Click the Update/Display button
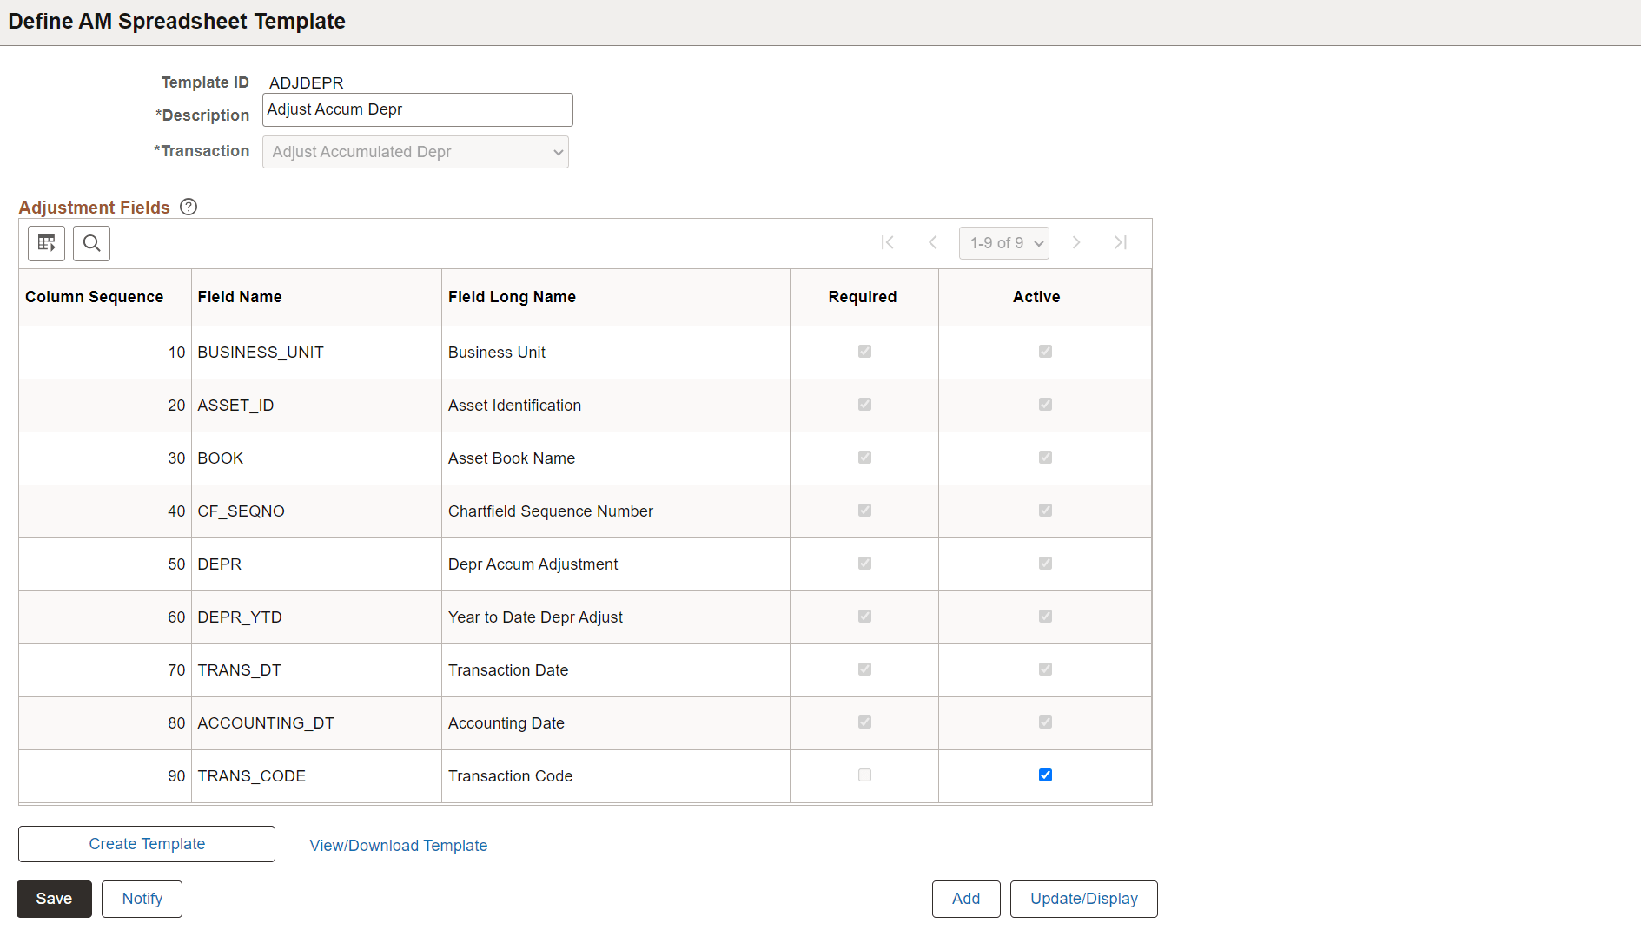The width and height of the screenshot is (1641, 943). (1083, 899)
